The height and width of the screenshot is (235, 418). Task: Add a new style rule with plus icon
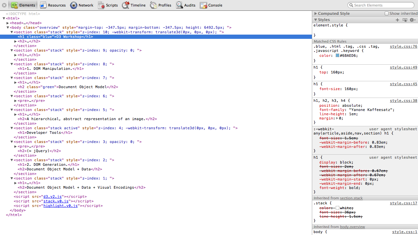[397, 20]
